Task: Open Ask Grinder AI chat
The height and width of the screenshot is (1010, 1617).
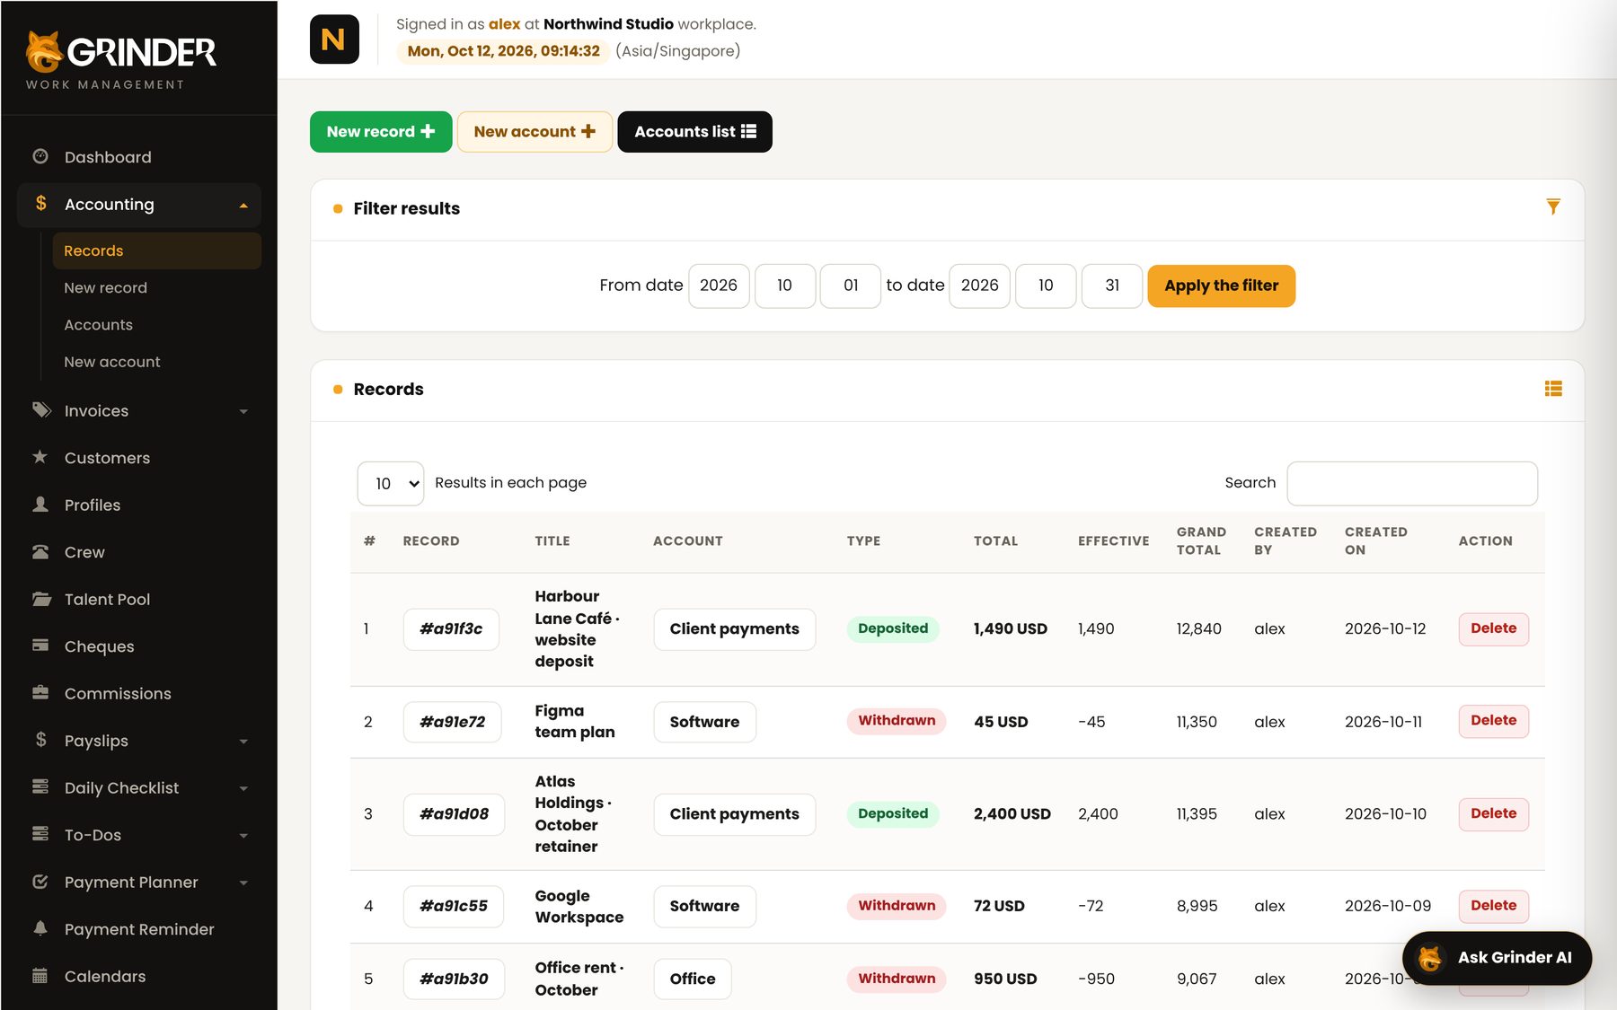Action: (1497, 958)
